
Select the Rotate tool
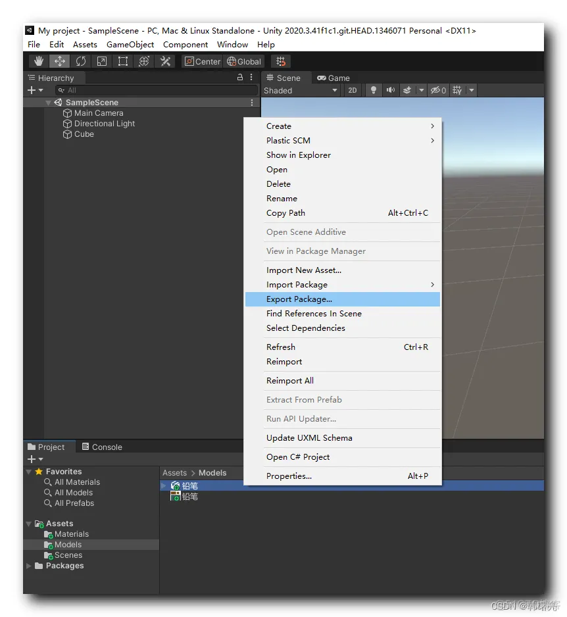[81, 61]
